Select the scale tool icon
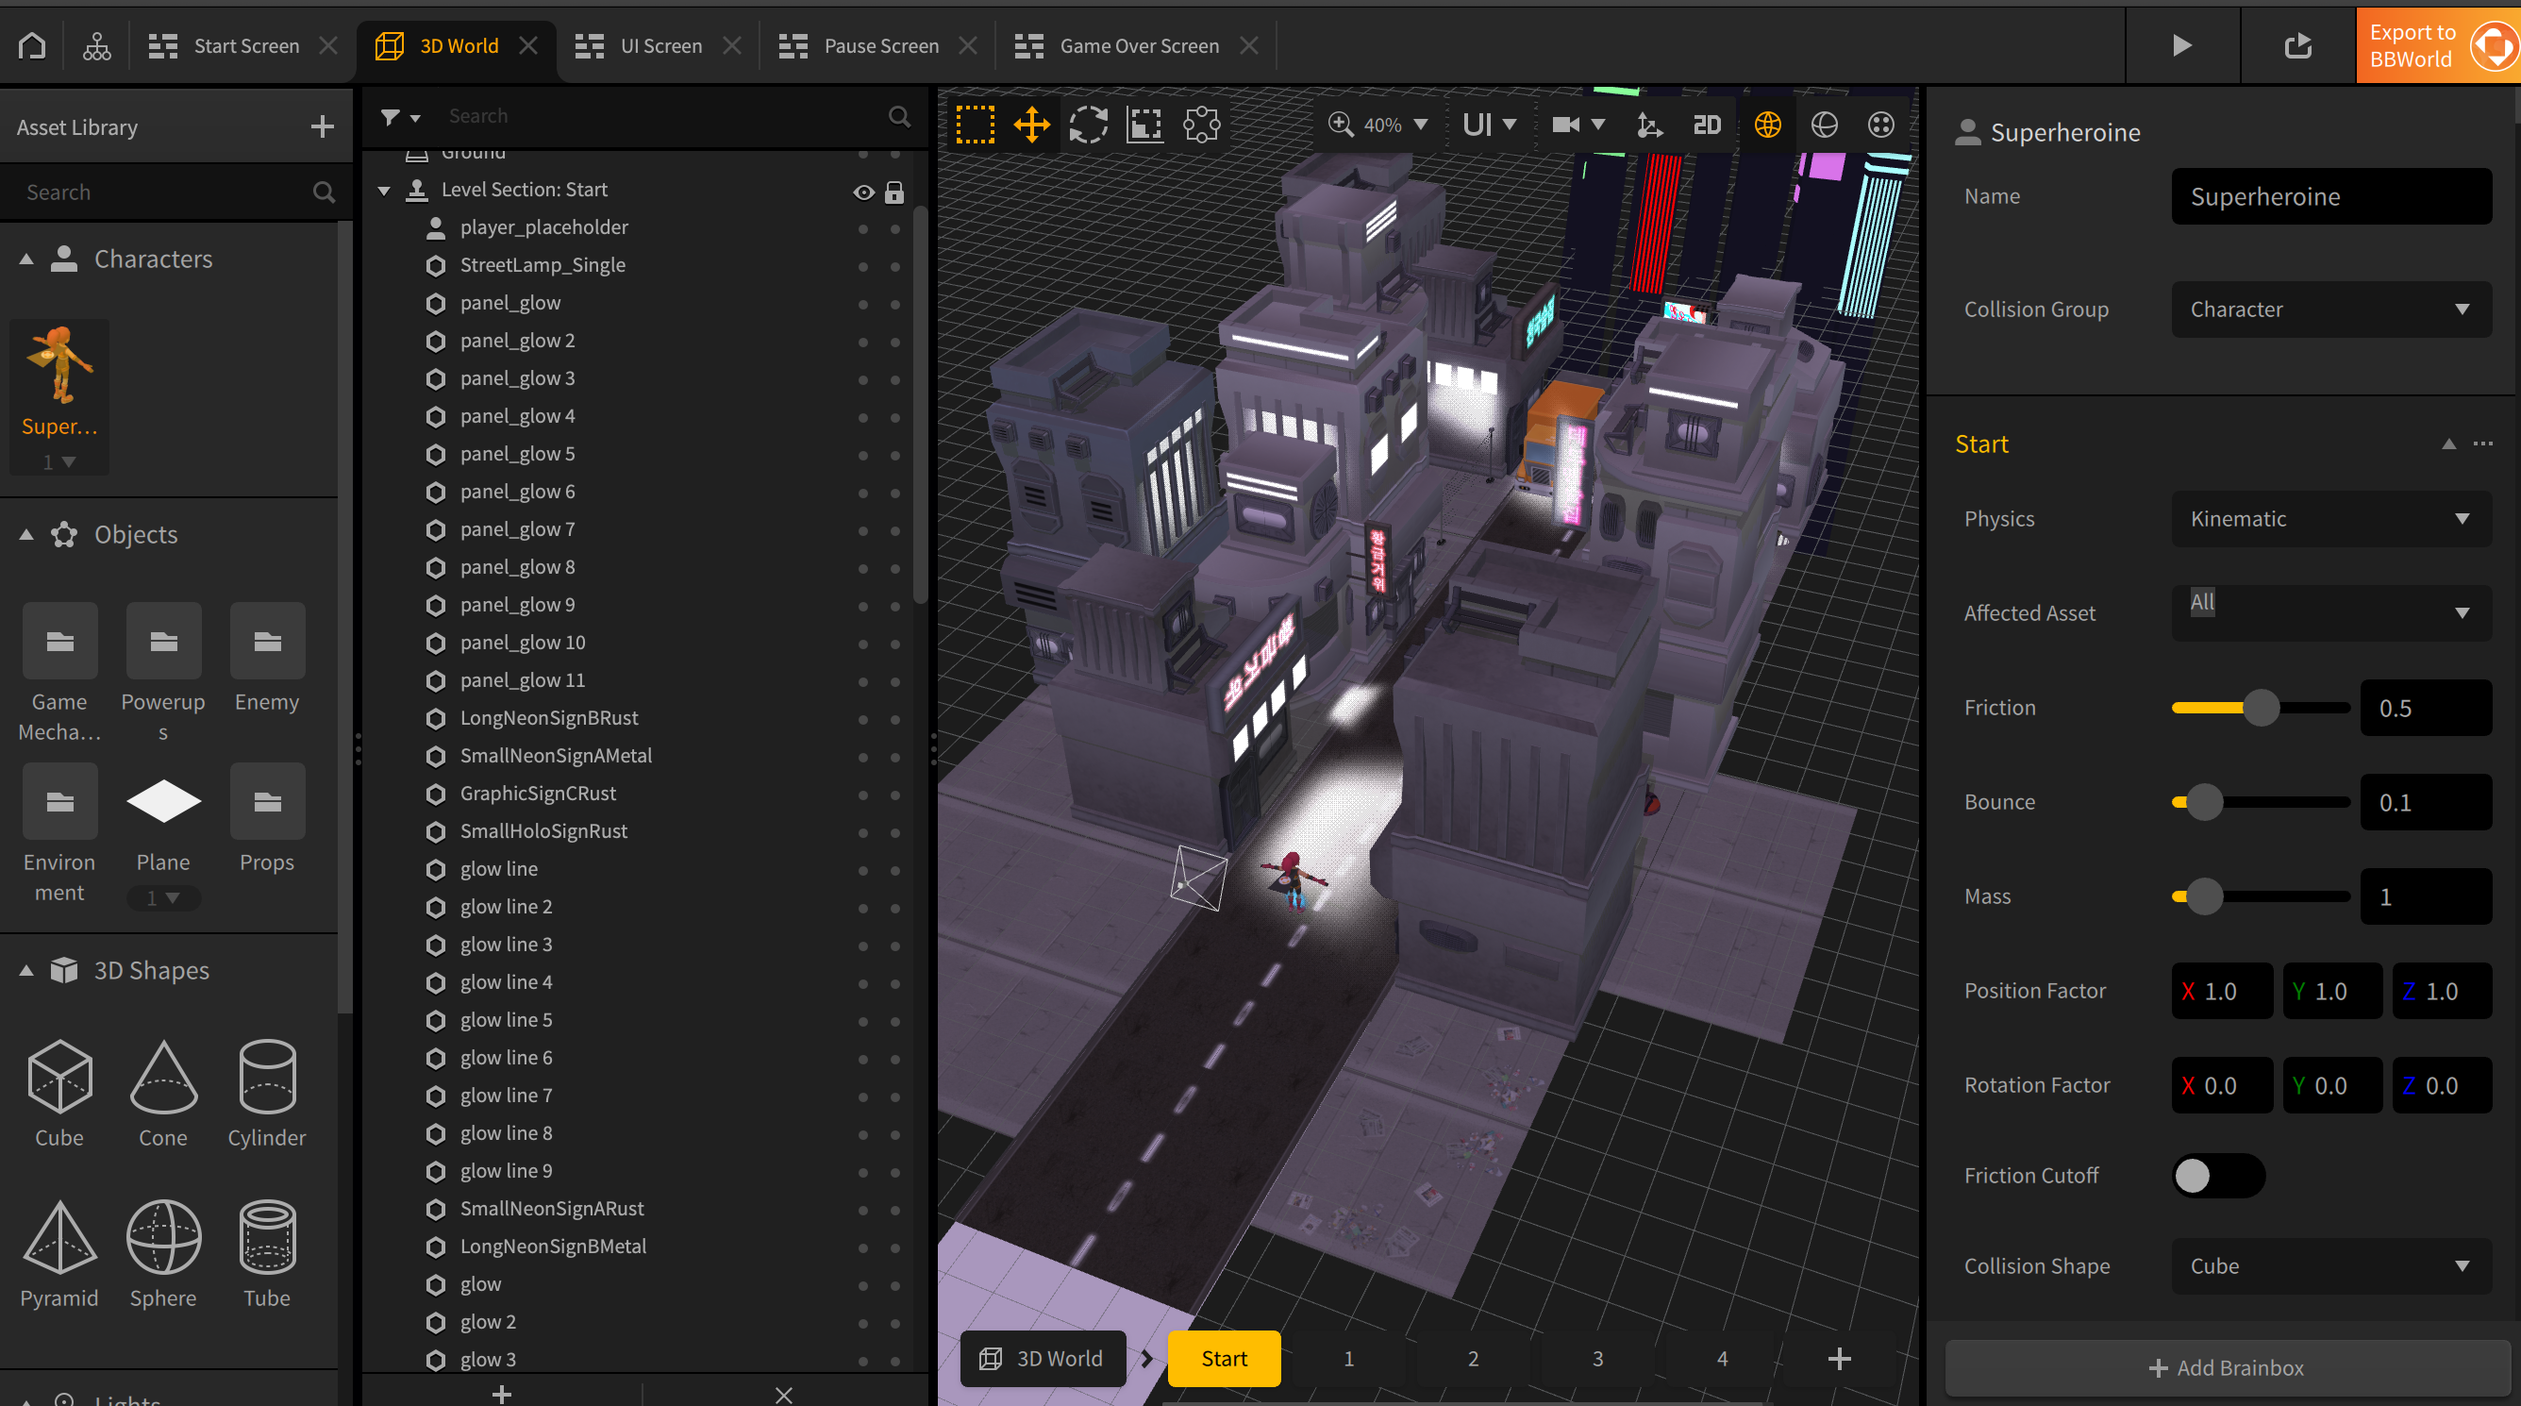 pyautogui.click(x=1144, y=125)
